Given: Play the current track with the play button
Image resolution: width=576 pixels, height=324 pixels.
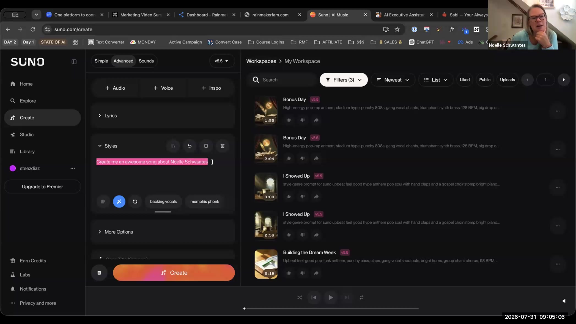Looking at the screenshot, I should (x=330, y=298).
